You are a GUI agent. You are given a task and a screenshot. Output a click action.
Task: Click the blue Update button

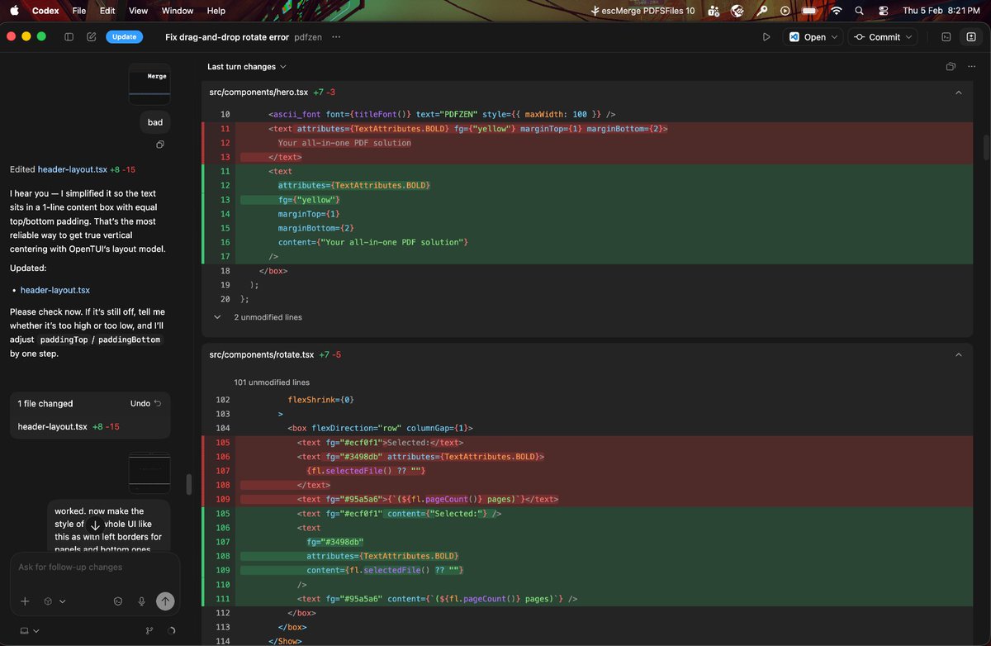click(124, 37)
